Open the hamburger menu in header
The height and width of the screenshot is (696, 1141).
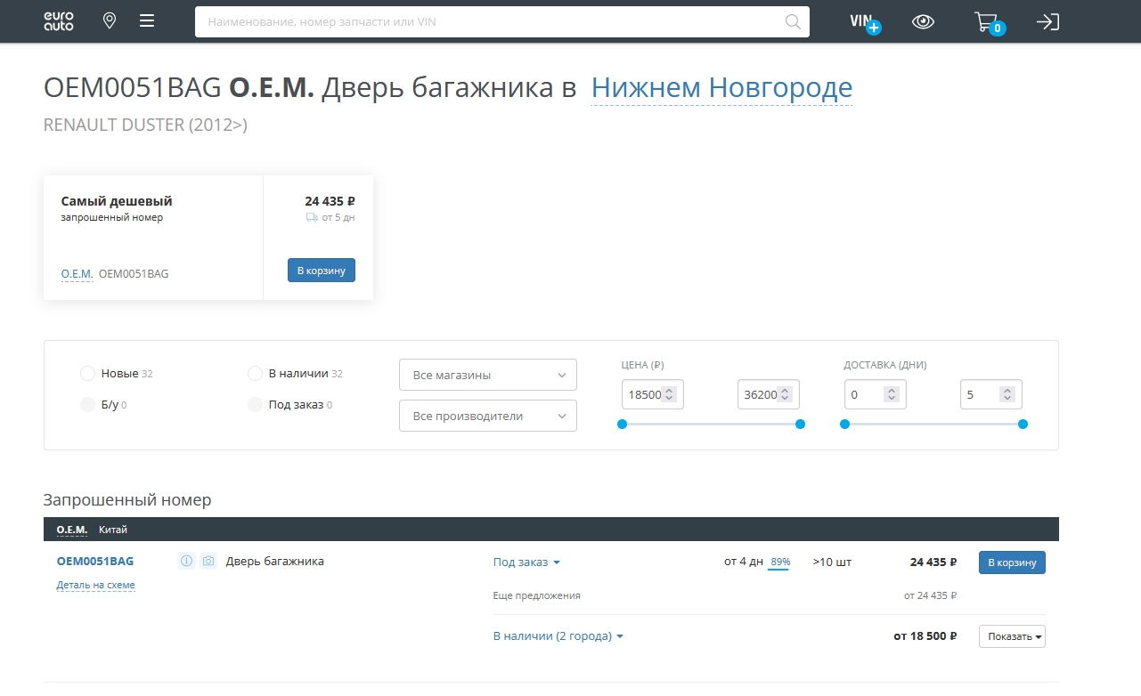pyautogui.click(x=147, y=20)
